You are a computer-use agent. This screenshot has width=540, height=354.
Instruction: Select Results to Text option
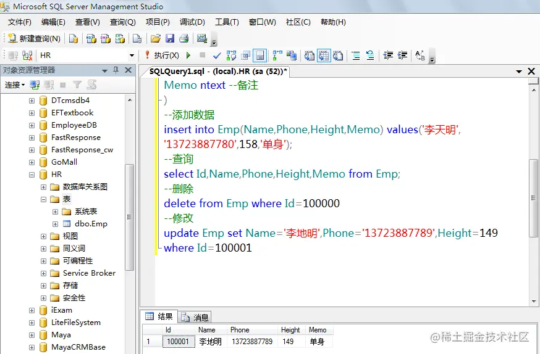coord(310,56)
